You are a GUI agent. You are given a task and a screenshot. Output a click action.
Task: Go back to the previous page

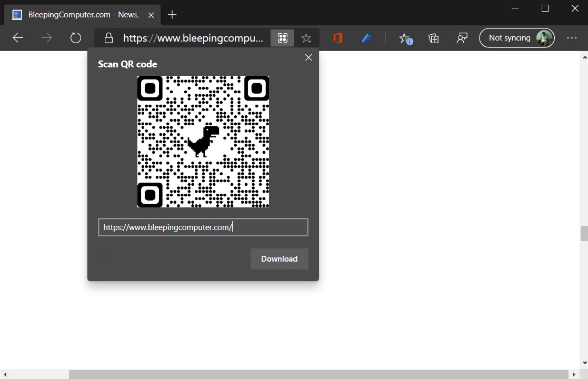(18, 38)
